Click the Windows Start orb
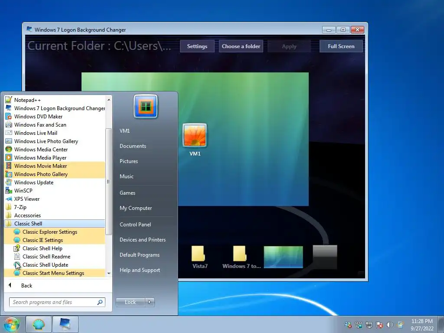Image resolution: width=444 pixels, height=333 pixels. pos(12,324)
